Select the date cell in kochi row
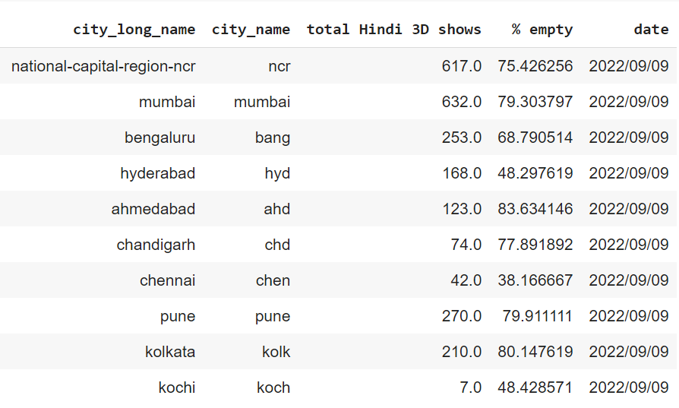 pos(629,387)
